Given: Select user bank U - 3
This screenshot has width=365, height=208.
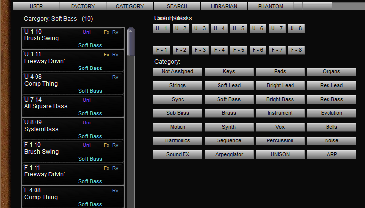Looking at the screenshot, I should (x=200, y=29).
